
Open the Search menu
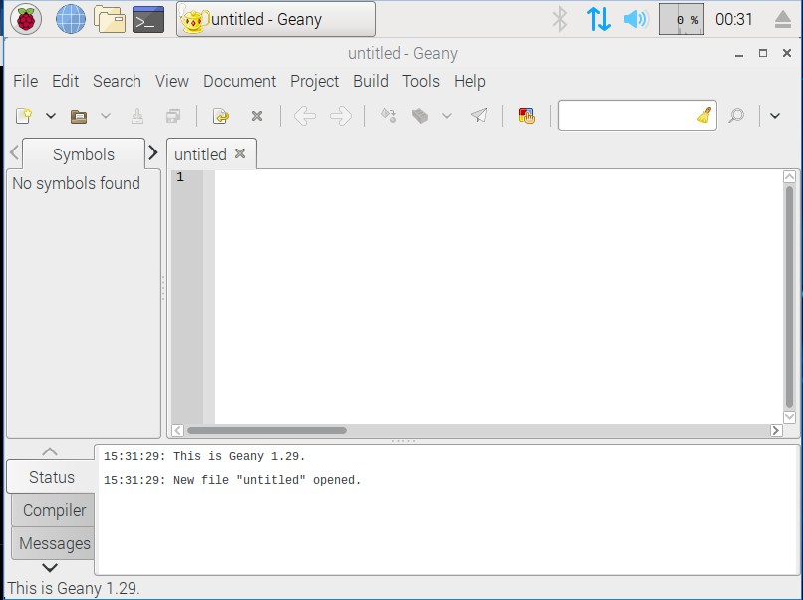[117, 81]
